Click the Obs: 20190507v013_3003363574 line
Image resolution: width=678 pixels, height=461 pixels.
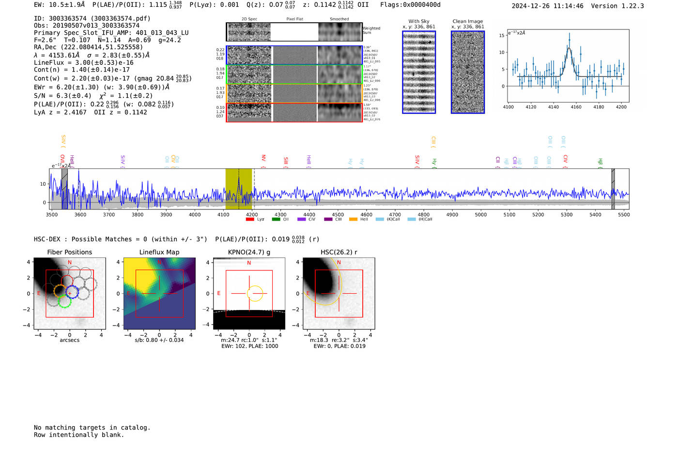[x=87, y=26]
